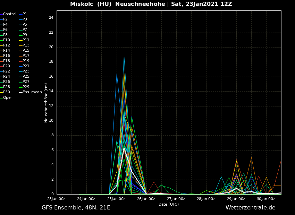
Task: Select the P23 legend label
Action: [x=26, y=71]
